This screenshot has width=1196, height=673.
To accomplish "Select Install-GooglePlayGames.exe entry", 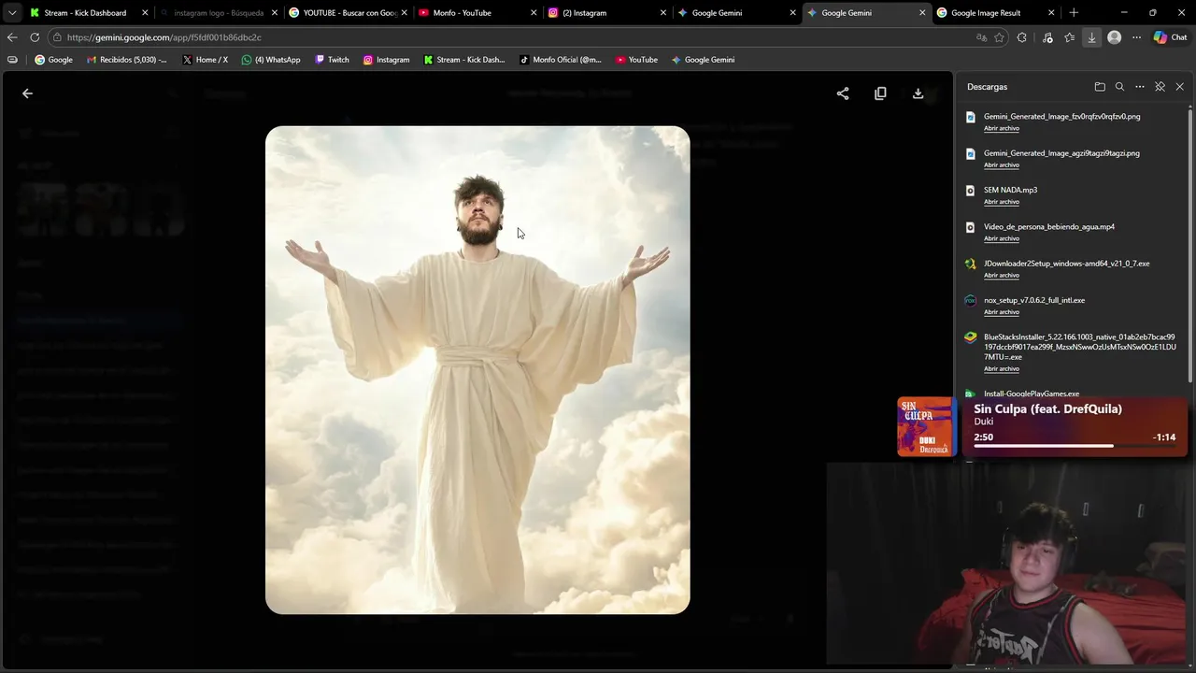I will [1032, 394].
